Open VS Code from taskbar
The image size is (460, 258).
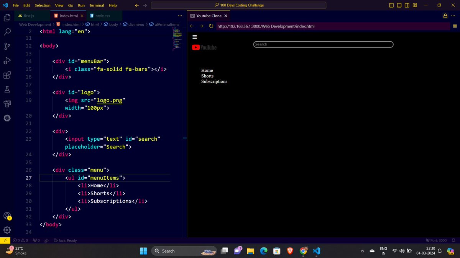(316, 251)
